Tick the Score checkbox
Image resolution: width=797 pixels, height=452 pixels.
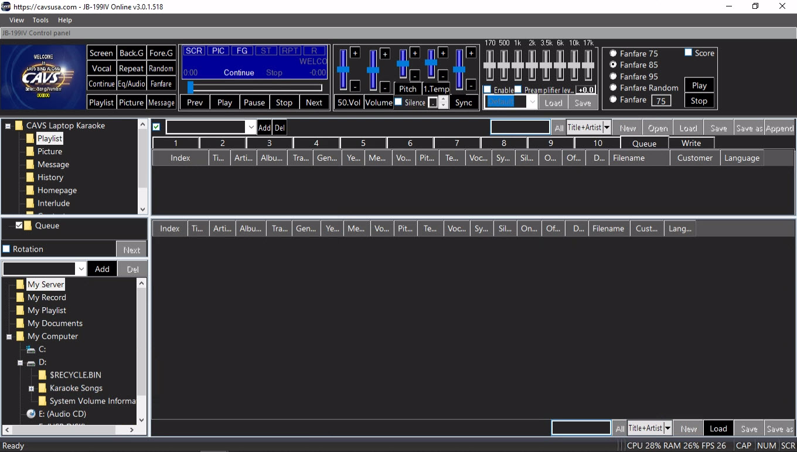click(689, 53)
